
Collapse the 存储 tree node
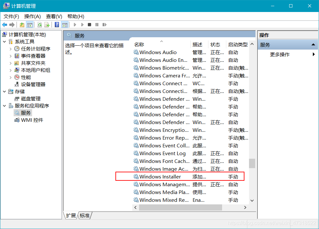click(5, 92)
